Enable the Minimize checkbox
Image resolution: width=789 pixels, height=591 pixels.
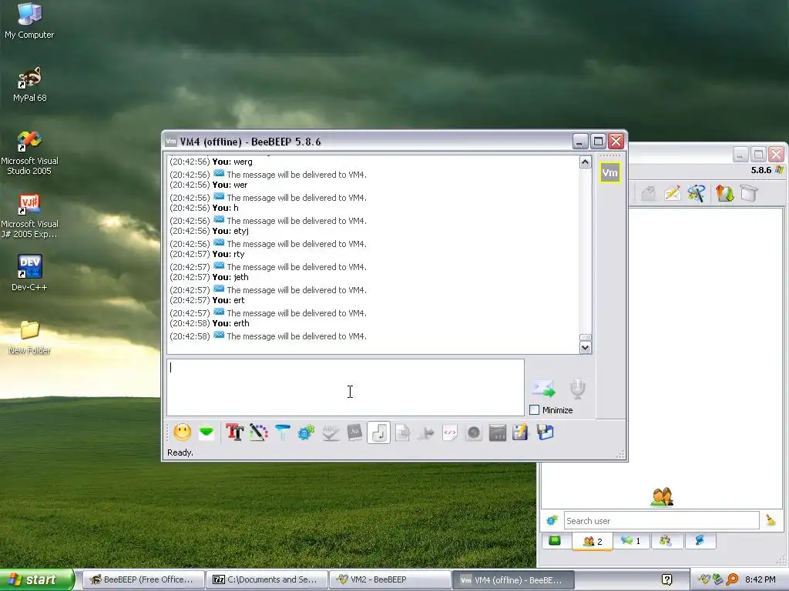[x=535, y=410]
